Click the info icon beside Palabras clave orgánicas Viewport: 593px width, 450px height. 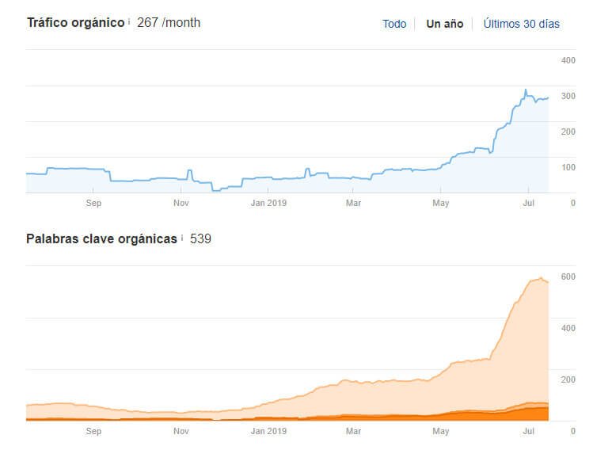click(182, 237)
